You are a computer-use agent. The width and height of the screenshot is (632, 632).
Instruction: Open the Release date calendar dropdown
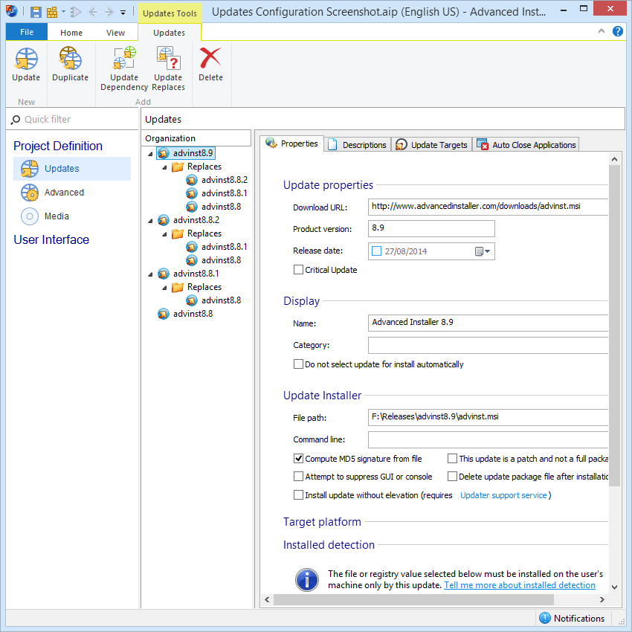pyautogui.click(x=483, y=251)
